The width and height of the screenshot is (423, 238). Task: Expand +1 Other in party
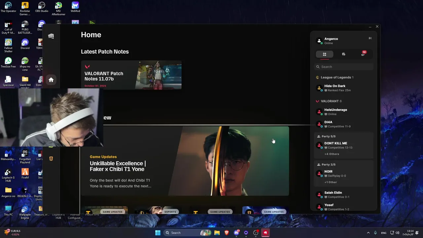pyautogui.click(x=331, y=182)
